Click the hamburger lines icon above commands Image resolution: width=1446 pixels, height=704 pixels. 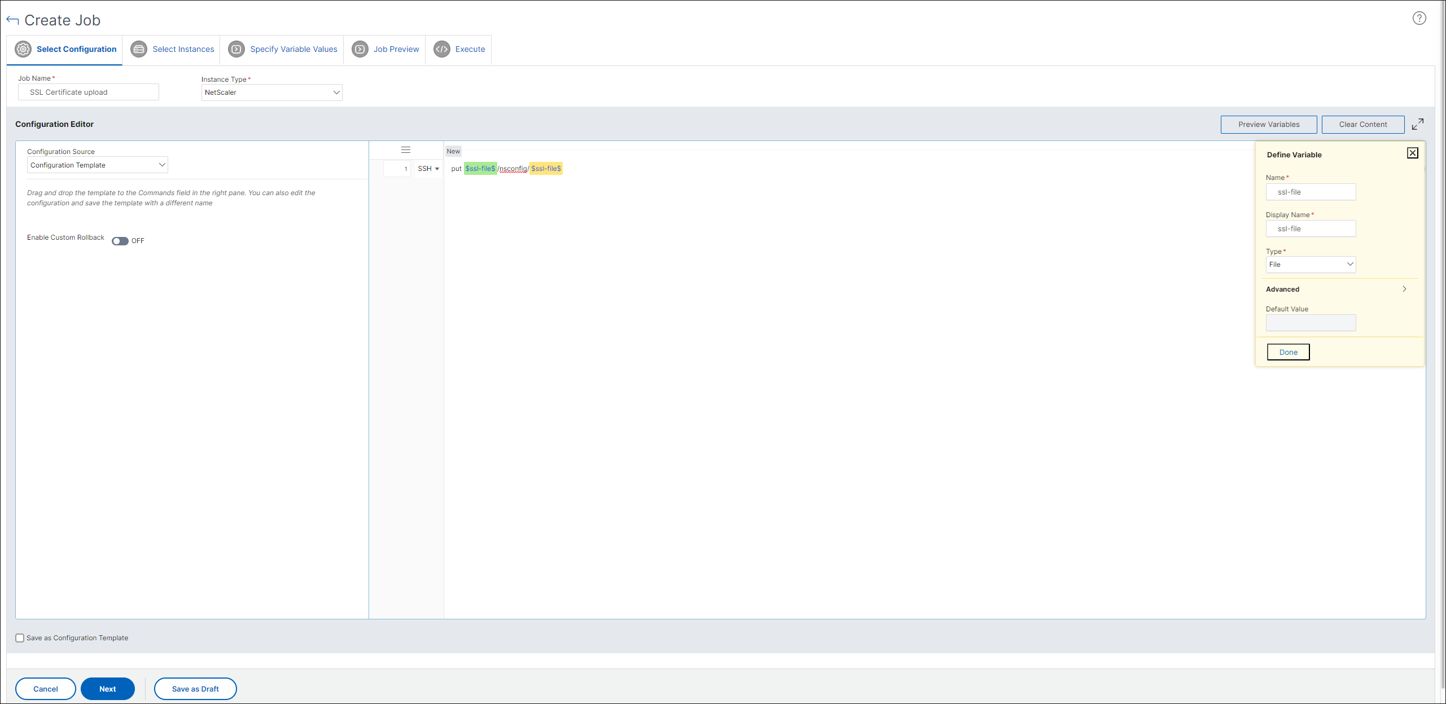(x=406, y=150)
